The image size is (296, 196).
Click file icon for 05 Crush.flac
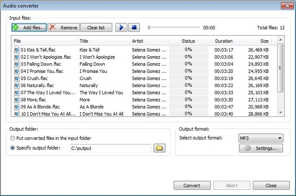pyautogui.click(x=17, y=78)
